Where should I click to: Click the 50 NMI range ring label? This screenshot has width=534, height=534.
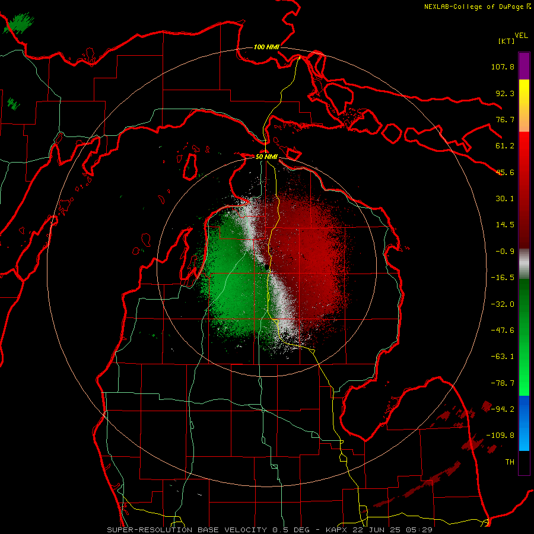pyautogui.click(x=266, y=157)
